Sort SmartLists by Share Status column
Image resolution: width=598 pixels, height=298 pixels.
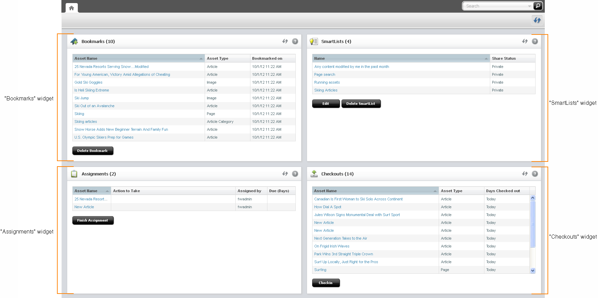coord(513,58)
